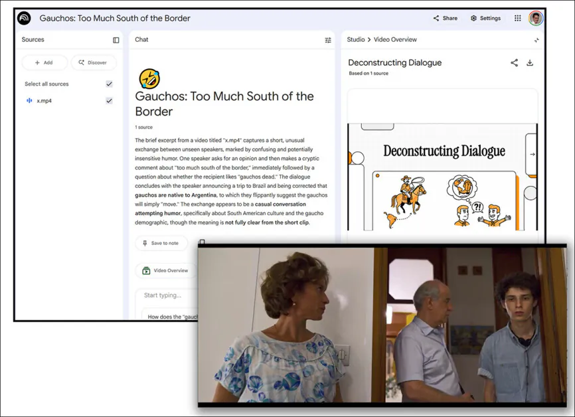
Task: Share the Deconstructing Dialogue overview
Action: (515, 62)
